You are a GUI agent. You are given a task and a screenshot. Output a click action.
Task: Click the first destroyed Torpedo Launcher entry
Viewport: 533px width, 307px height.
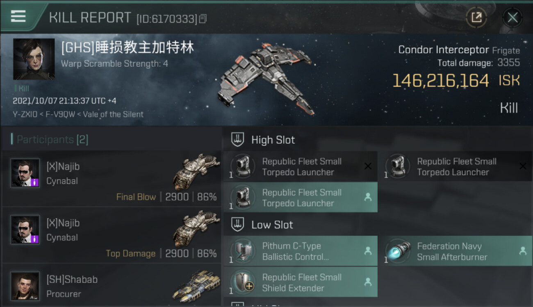[300, 166]
